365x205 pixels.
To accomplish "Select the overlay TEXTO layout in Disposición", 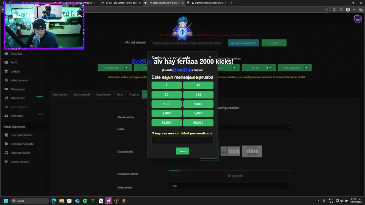I will [x=252, y=151].
